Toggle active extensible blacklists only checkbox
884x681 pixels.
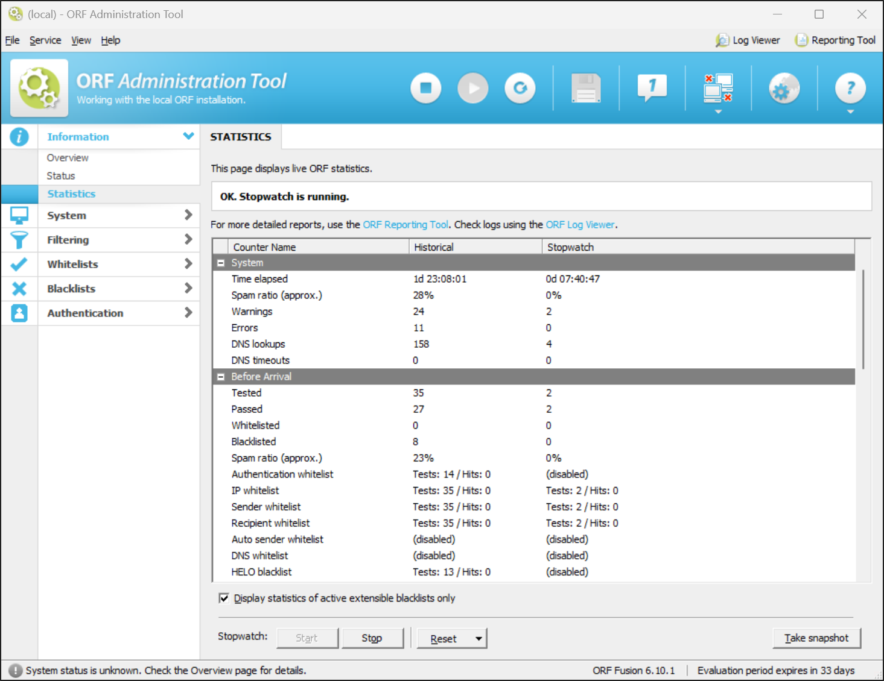click(x=224, y=598)
